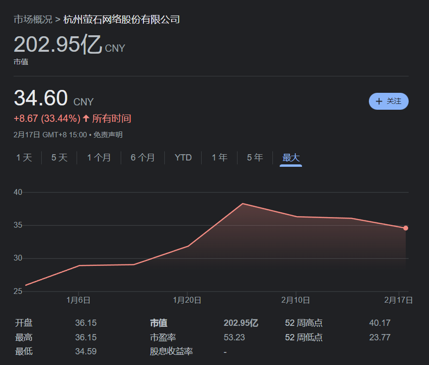429x365 pixels.
Task: Click company name 杭州萤石网络股份有限公司
Action: click(122, 19)
